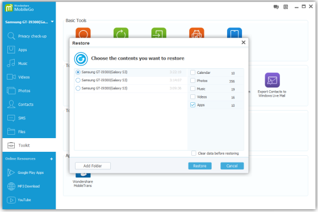Screen dimensions: 318x212
Task: Expand Online Resources with plus icon
Action: tap(52, 159)
